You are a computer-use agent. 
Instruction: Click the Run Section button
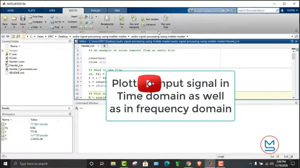(152, 19)
